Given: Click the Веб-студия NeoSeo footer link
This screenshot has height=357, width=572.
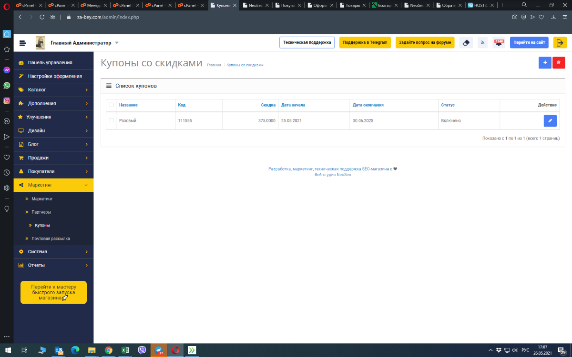Looking at the screenshot, I should (333, 175).
